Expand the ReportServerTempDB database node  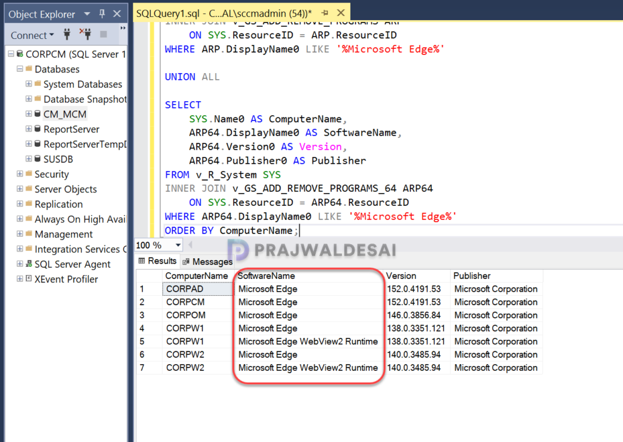tap(29, 144)
